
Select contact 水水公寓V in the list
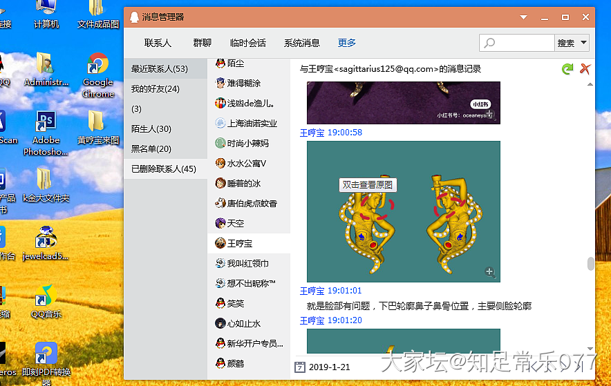tap(246, 164)
